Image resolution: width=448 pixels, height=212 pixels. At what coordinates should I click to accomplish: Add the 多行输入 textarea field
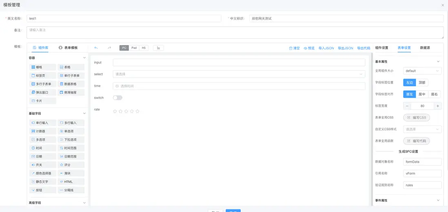point(71,123)
